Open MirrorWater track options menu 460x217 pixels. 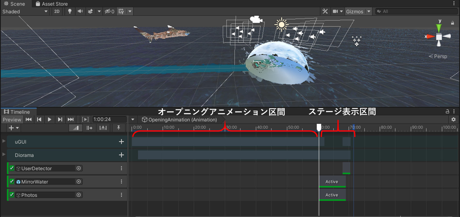click(121, 182)
